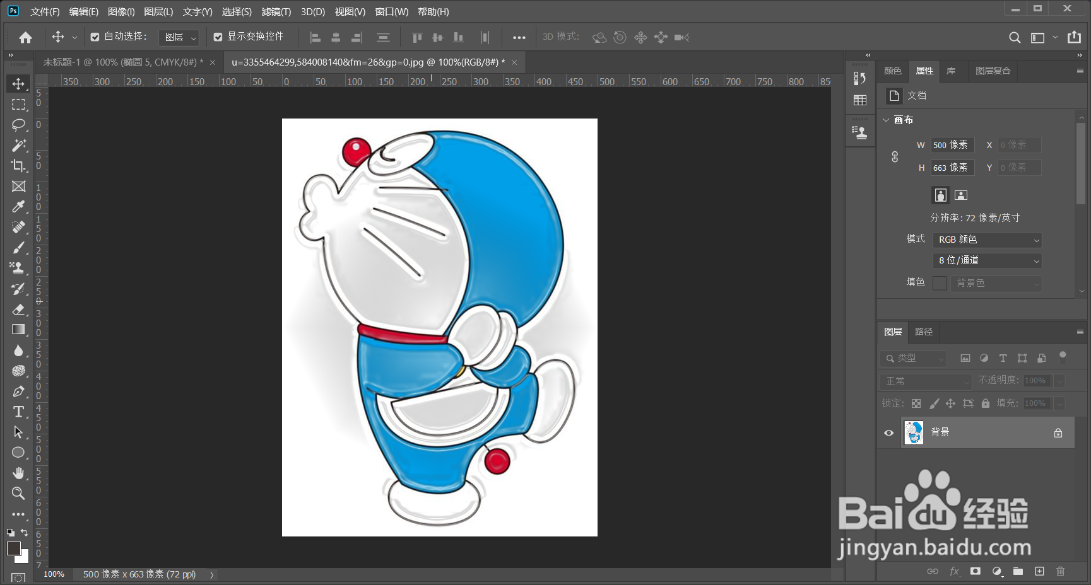This screenshot has width=1091, height=585.
Task: Select the Crop tool
Action: (x=18, y=166)
